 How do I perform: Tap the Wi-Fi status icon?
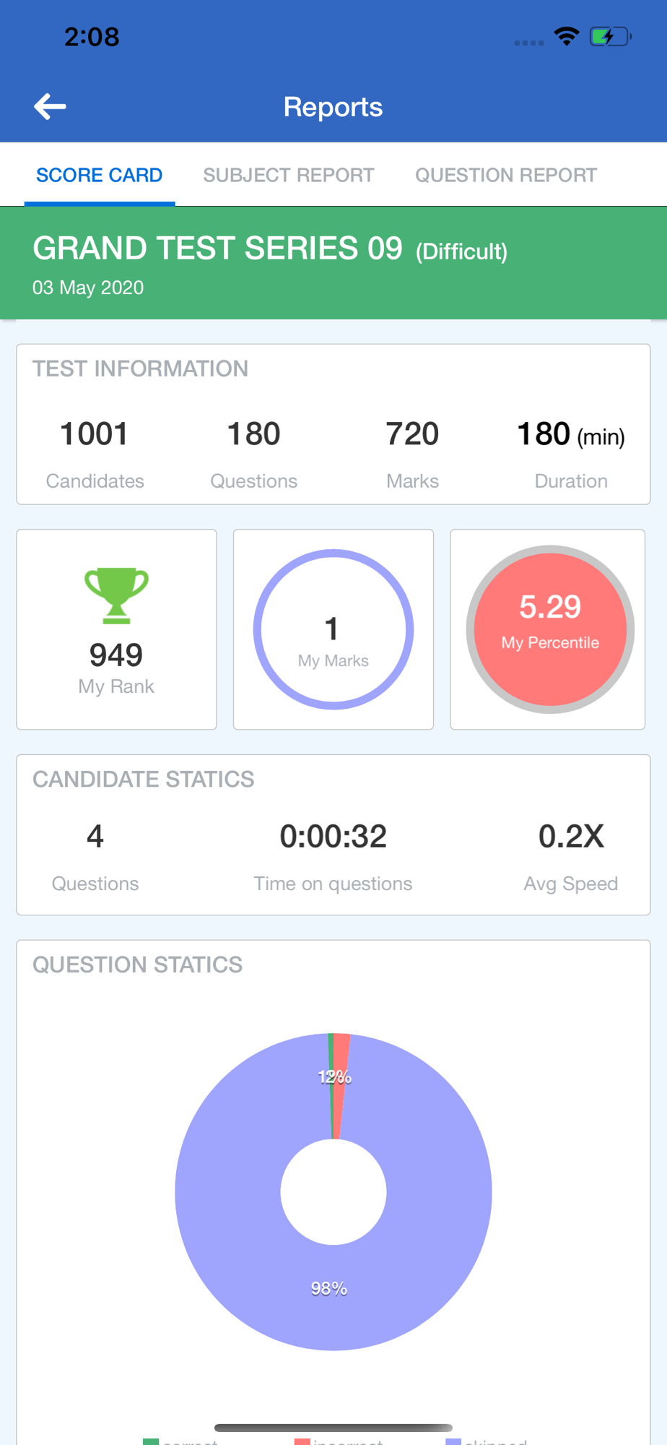(567, 36)
